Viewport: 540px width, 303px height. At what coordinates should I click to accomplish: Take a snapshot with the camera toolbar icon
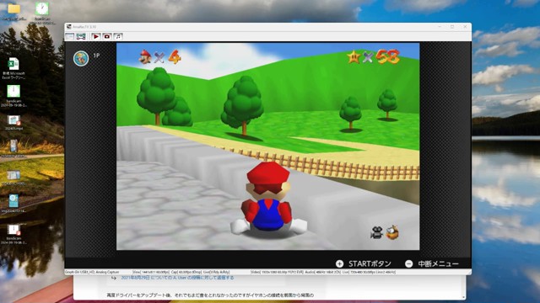pyautogui.click(x=107, y=36)
